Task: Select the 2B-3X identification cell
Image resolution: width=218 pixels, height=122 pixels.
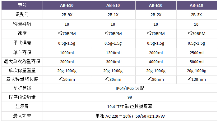Action: coord(197,15)
